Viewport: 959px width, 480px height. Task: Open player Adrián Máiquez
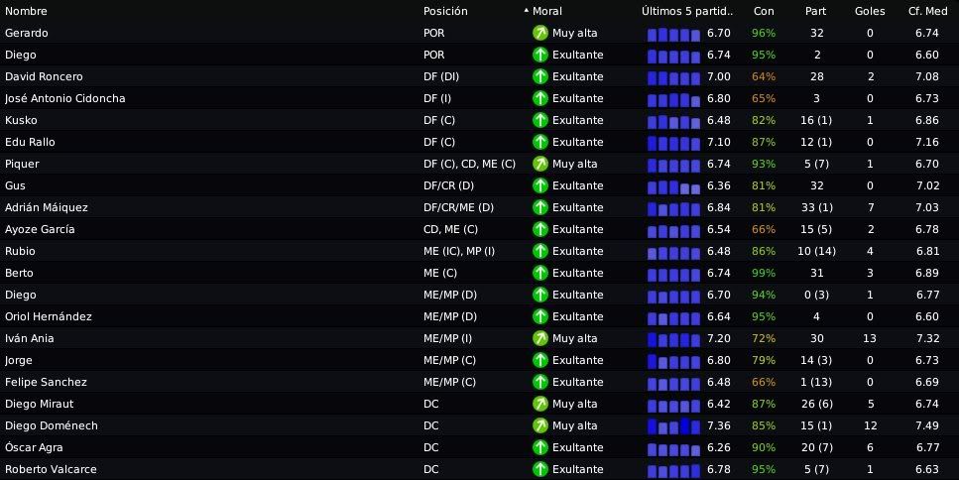click(x=47, y=207)
